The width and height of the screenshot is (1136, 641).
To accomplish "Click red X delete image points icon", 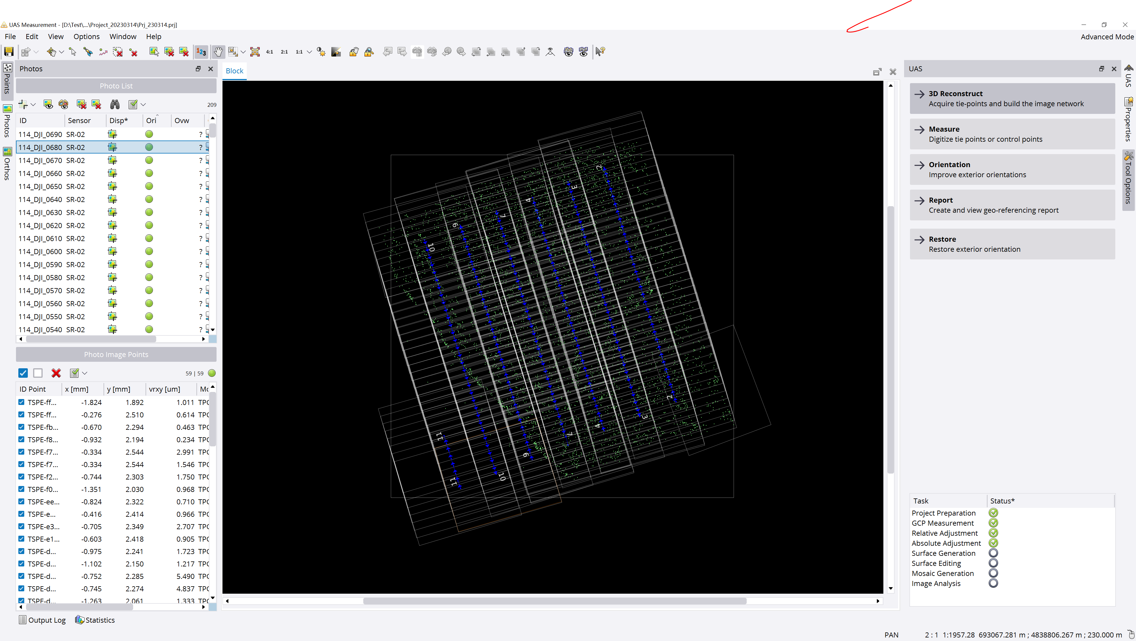I will click(56, 373).
